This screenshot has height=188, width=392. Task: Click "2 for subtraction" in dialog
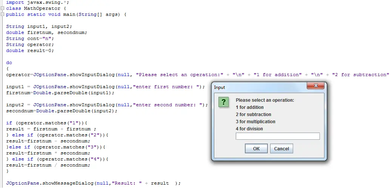pos(254,115)
